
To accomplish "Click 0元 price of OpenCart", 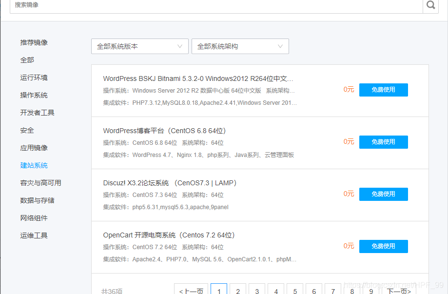I will pyautogui.click(x=349, y=246).
